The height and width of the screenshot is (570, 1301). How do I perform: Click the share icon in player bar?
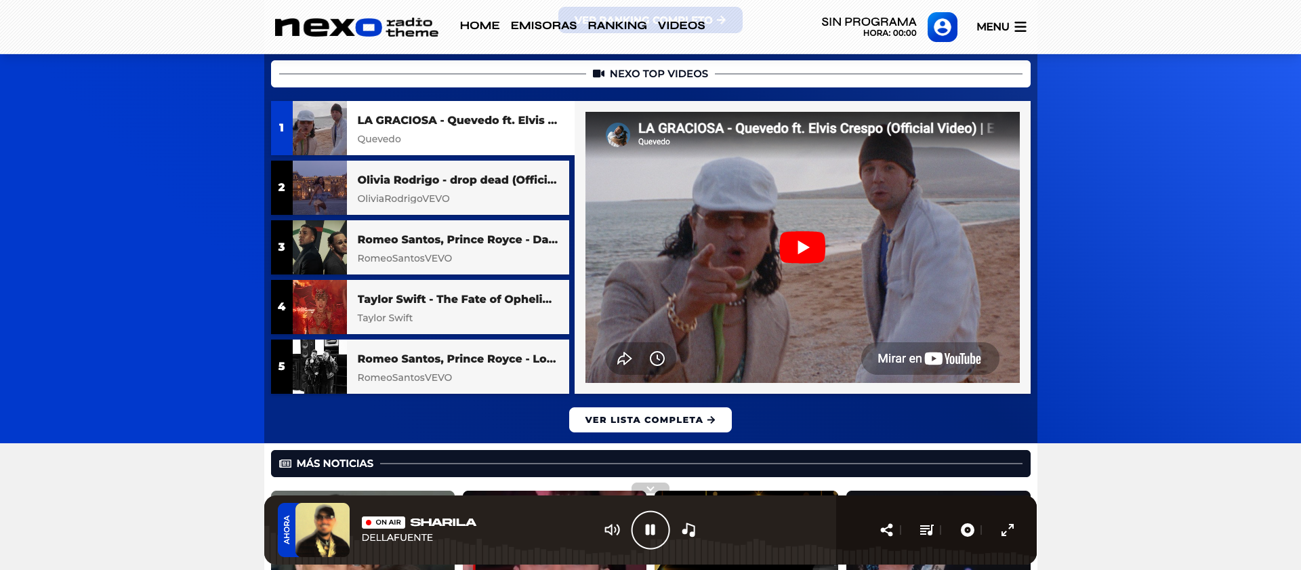coord(886,530)
